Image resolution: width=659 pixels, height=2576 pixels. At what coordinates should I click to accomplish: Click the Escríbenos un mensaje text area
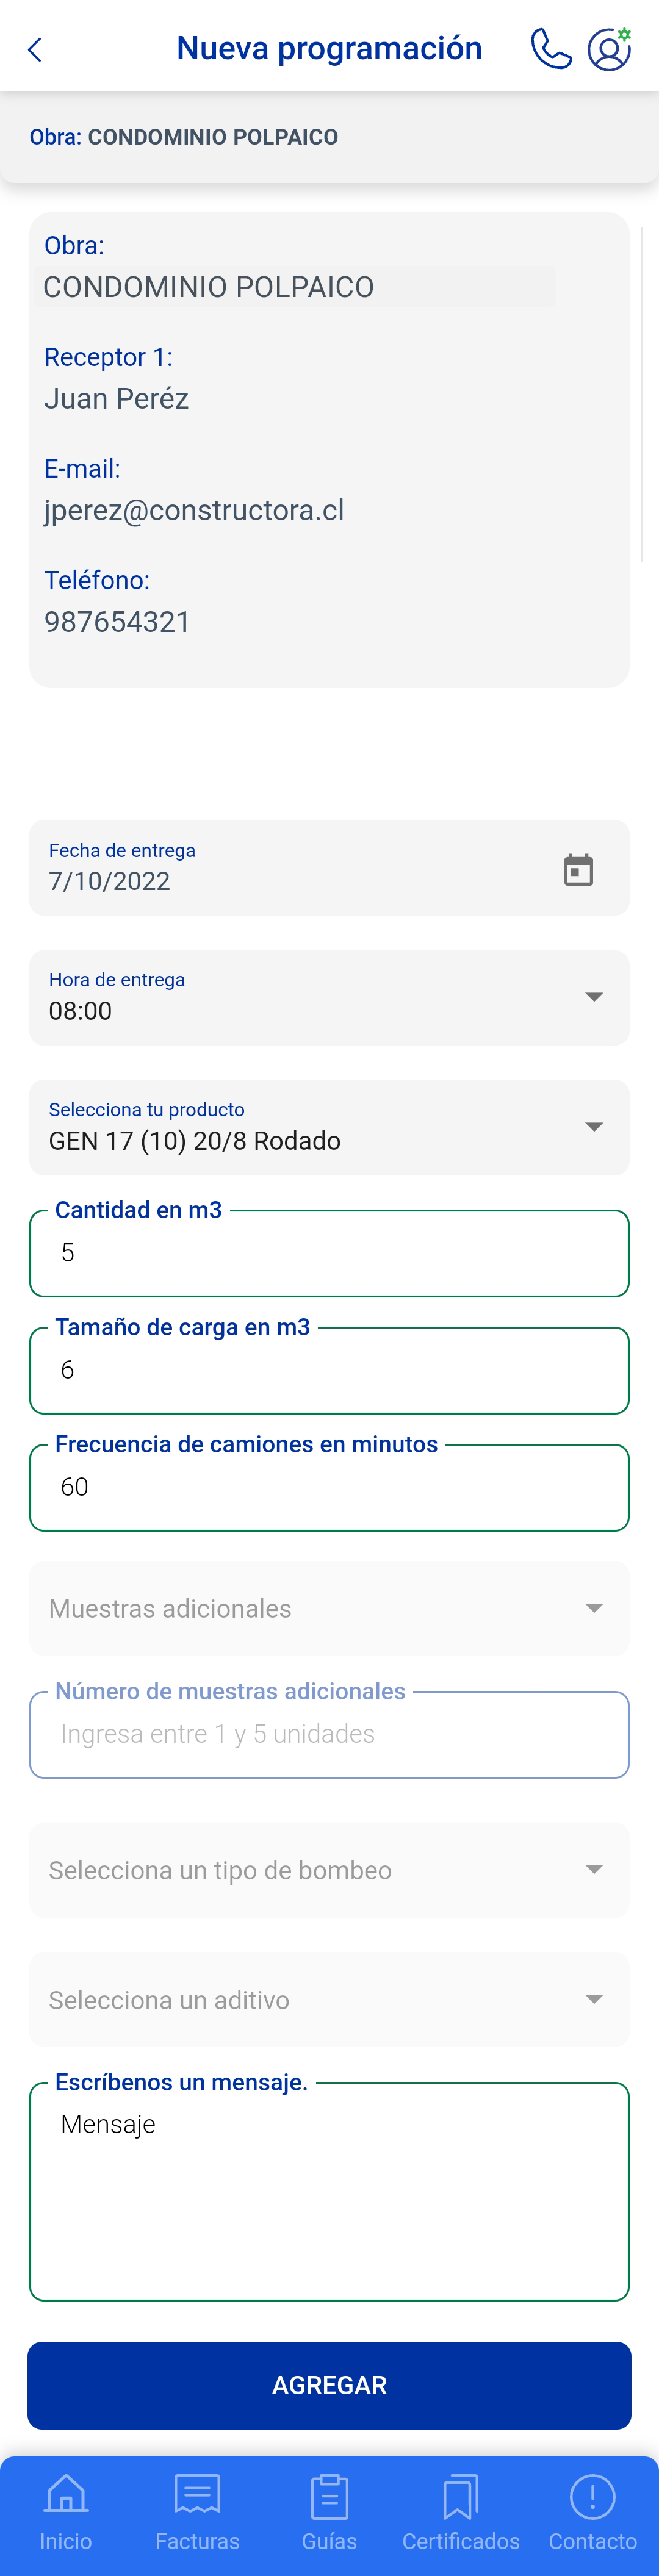tap(329, 2191)
